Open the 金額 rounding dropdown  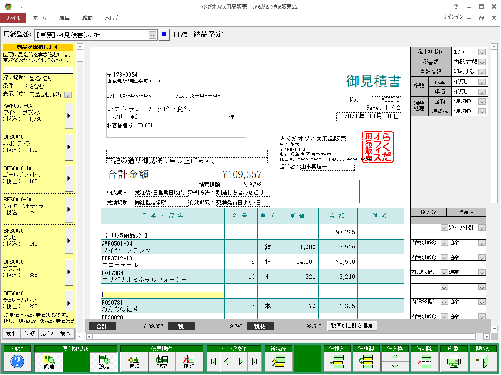coord(482,102)
